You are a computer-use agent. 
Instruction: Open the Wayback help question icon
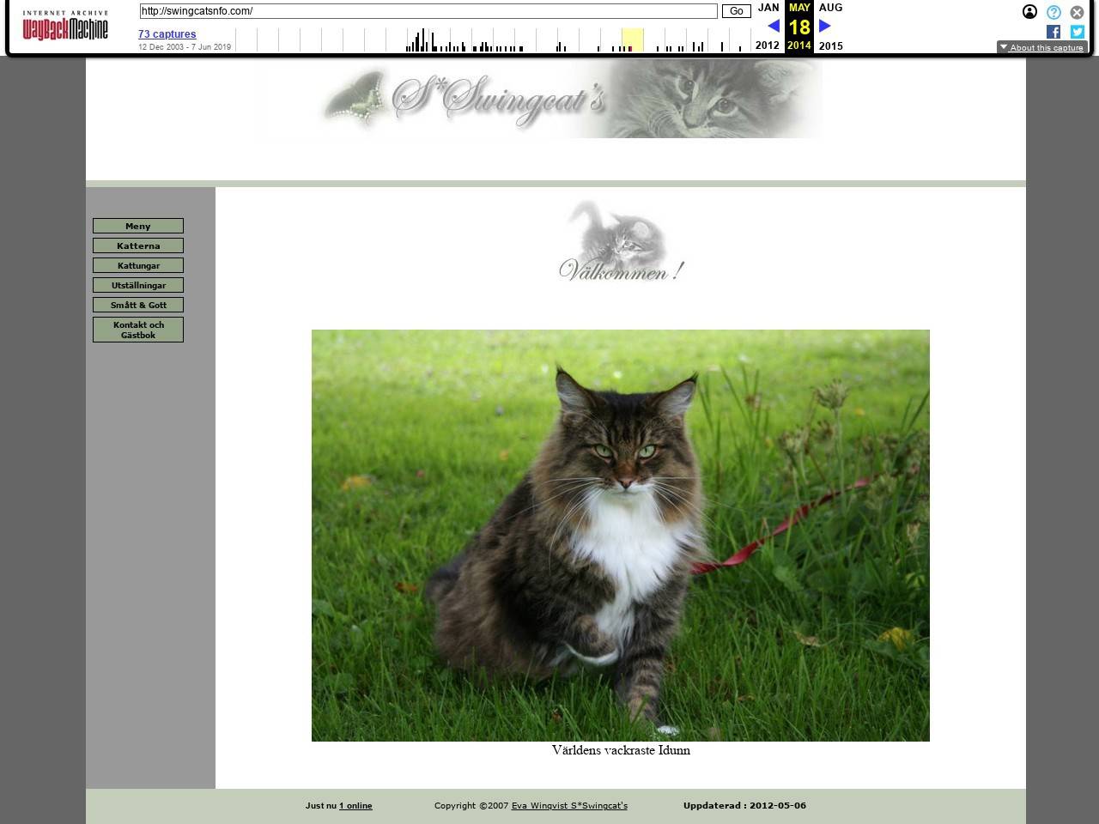1053,12
